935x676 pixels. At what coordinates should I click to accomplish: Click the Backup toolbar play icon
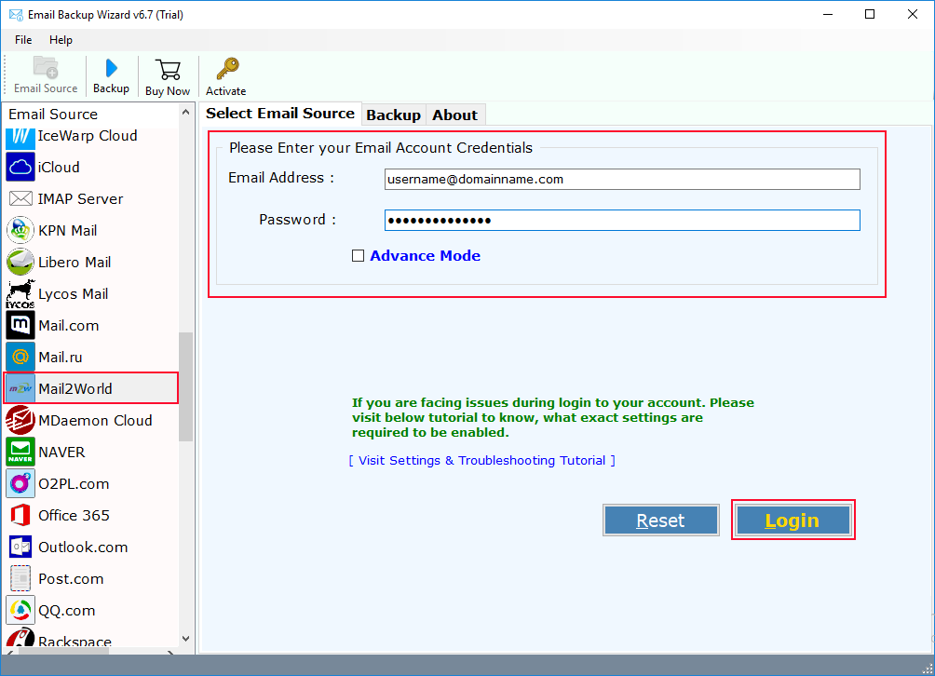(x=112, y=68)
